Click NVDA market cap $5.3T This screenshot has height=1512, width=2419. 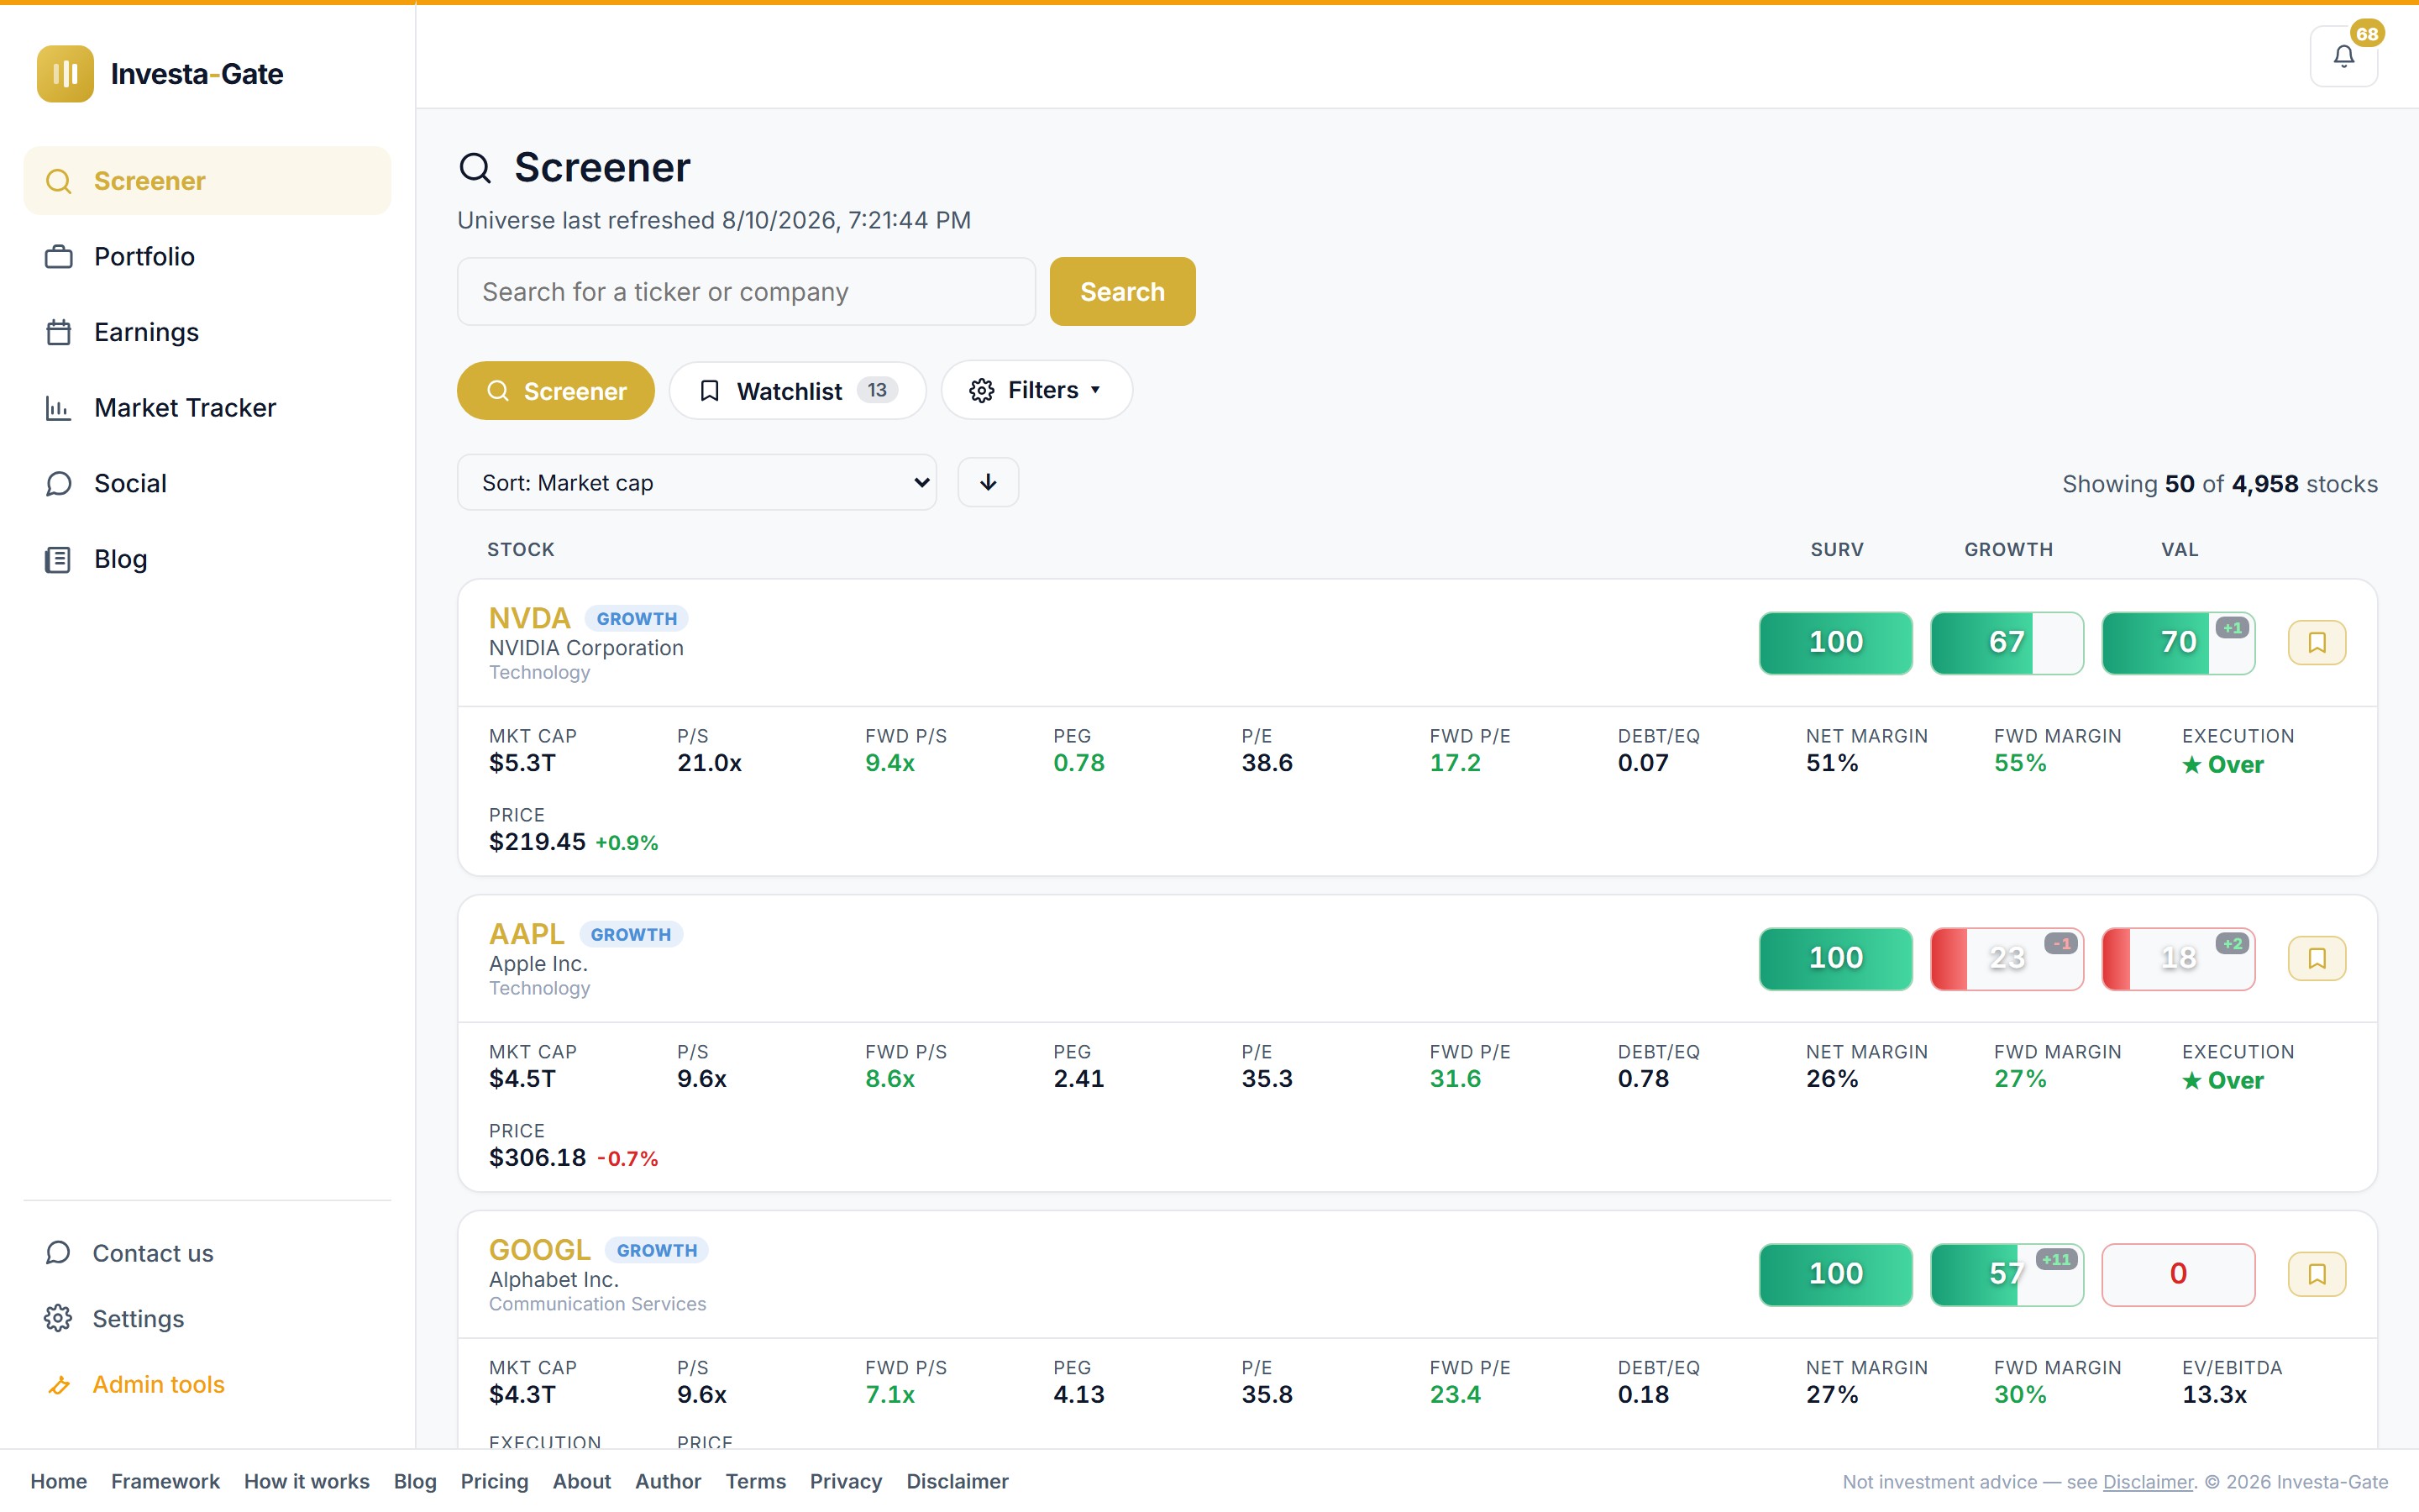[x=522, y=763]
